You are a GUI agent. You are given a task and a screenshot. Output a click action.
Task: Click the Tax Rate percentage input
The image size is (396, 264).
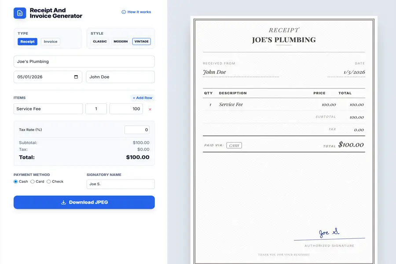point(137,130)
